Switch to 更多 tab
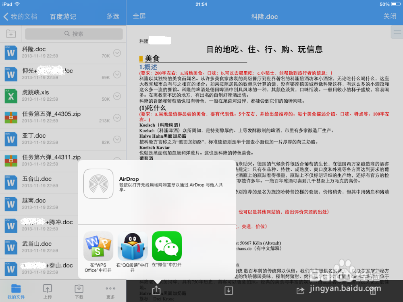The height and width of the screenshot is (302, 403). coord(110,292)
